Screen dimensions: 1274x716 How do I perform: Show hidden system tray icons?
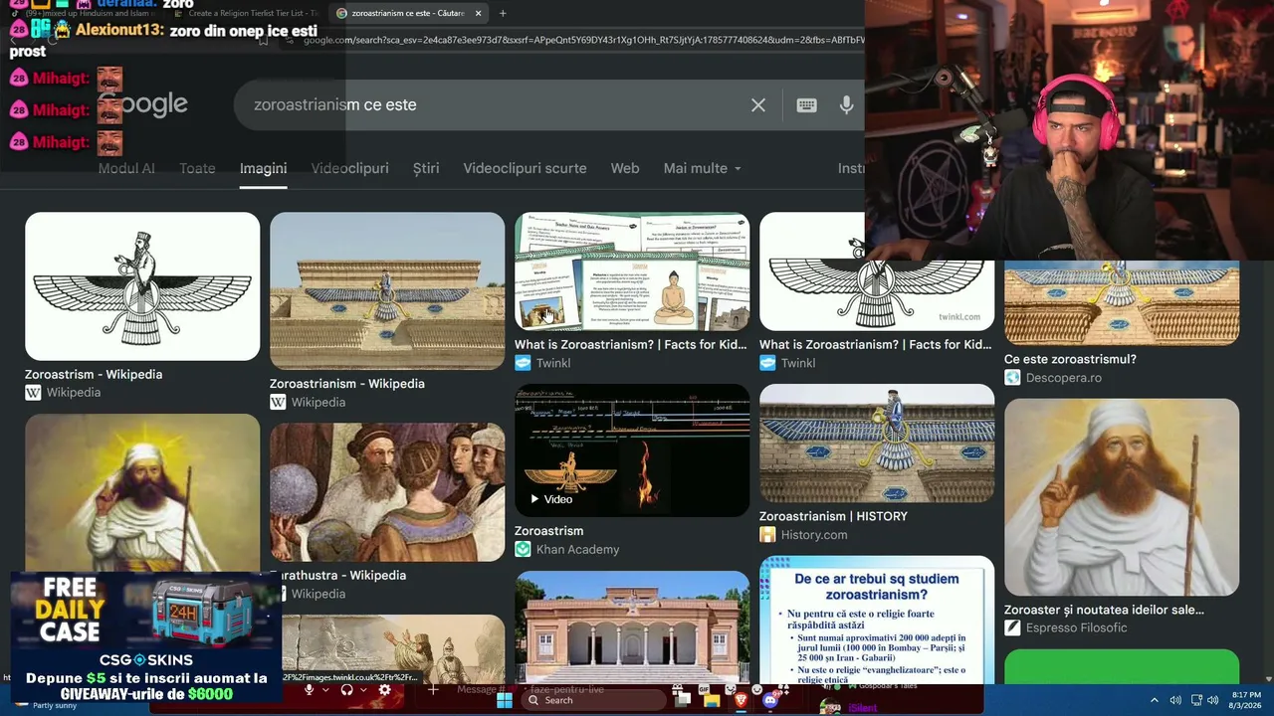tap(1155, 700)
